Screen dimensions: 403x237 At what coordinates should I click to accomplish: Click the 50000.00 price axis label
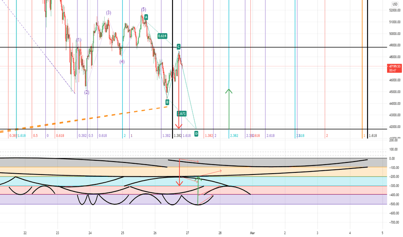tap(395, 34)
